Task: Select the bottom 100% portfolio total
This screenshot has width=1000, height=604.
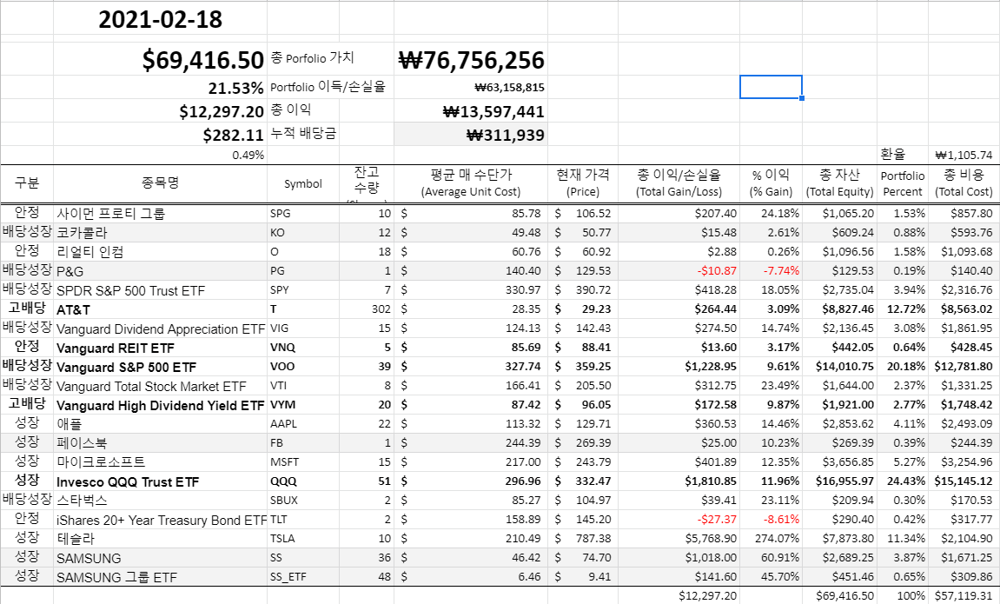Action: tap(903, 595)
